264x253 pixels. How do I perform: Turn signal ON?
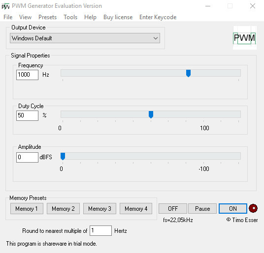(x=233, y=208)
